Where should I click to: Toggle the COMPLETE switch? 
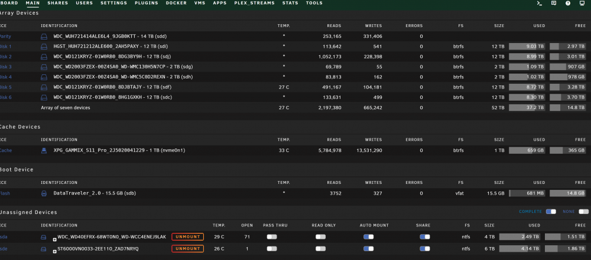point(551,212)
